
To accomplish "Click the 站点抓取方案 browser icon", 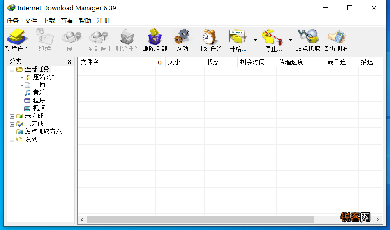I will 20,132.
